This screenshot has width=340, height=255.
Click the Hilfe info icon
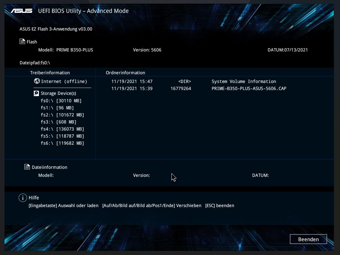click(x=23, y=198)
